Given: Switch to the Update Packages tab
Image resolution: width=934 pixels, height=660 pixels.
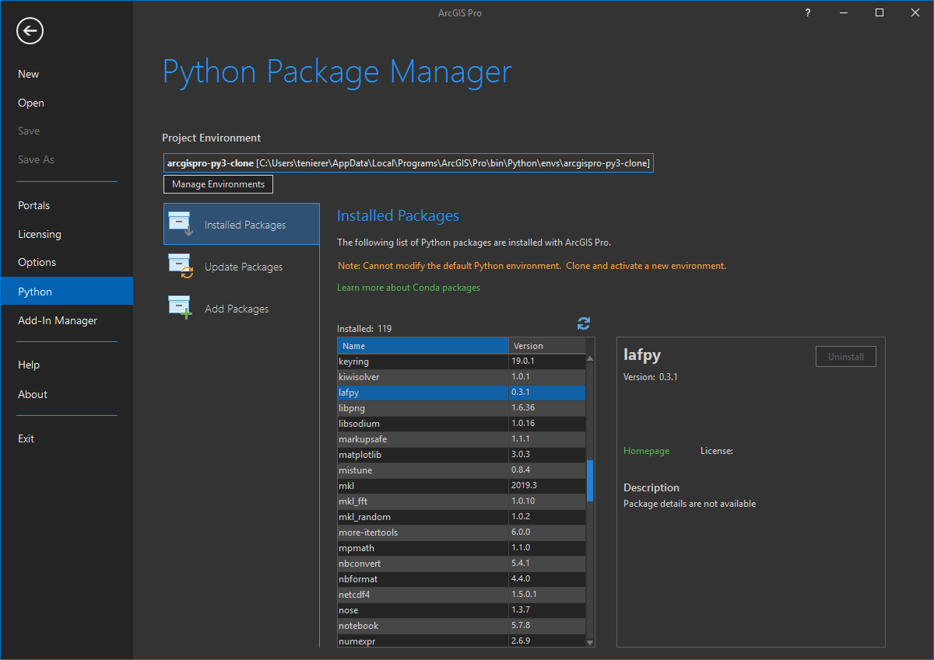Looking at the screenshot, I should coord(241,267).
